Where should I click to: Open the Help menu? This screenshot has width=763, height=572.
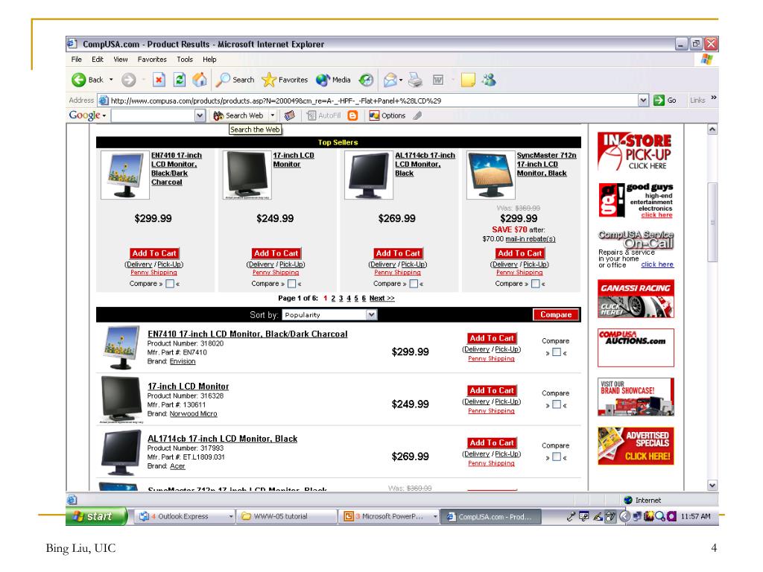[209, 60]
